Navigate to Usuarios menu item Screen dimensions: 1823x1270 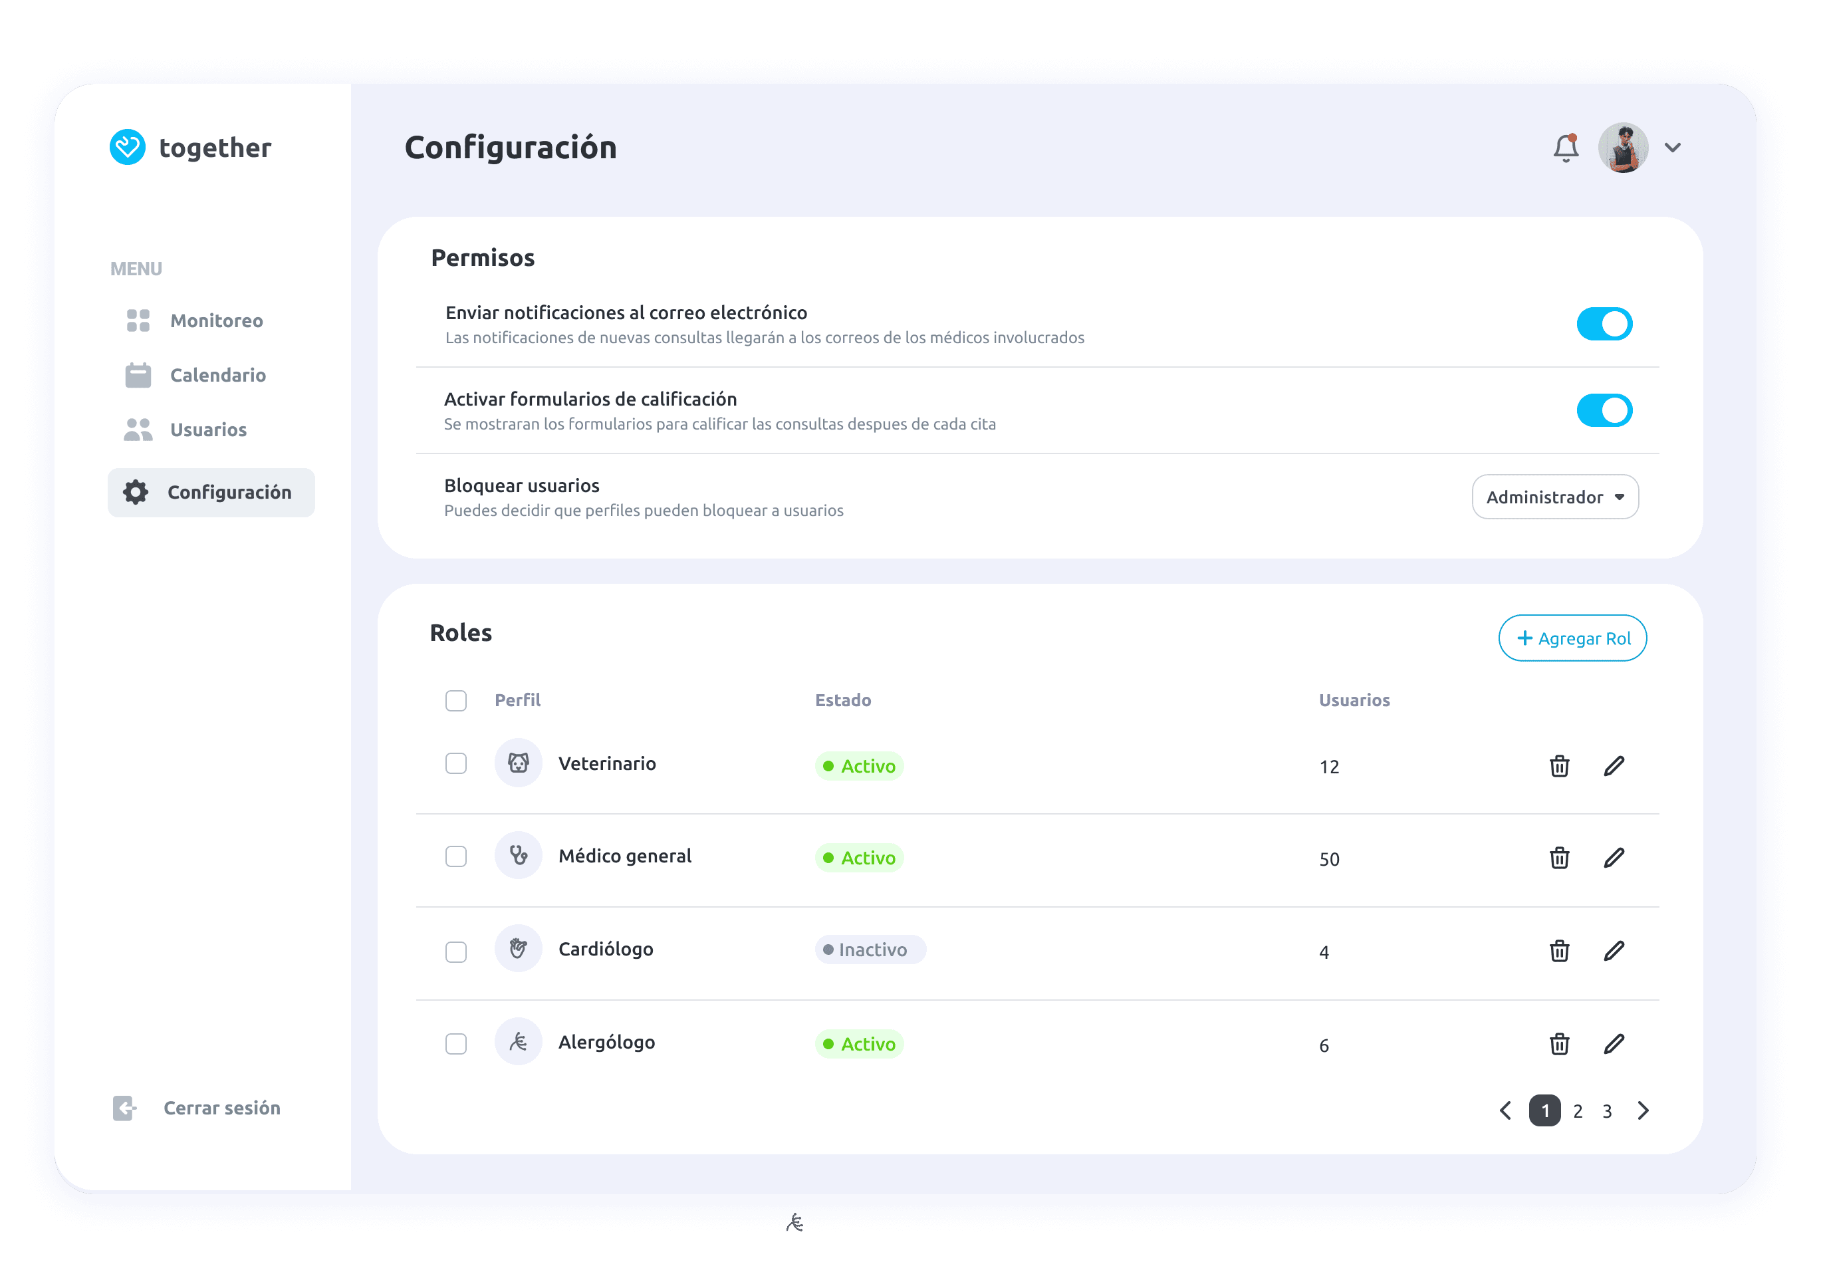(x=207, y=430)
